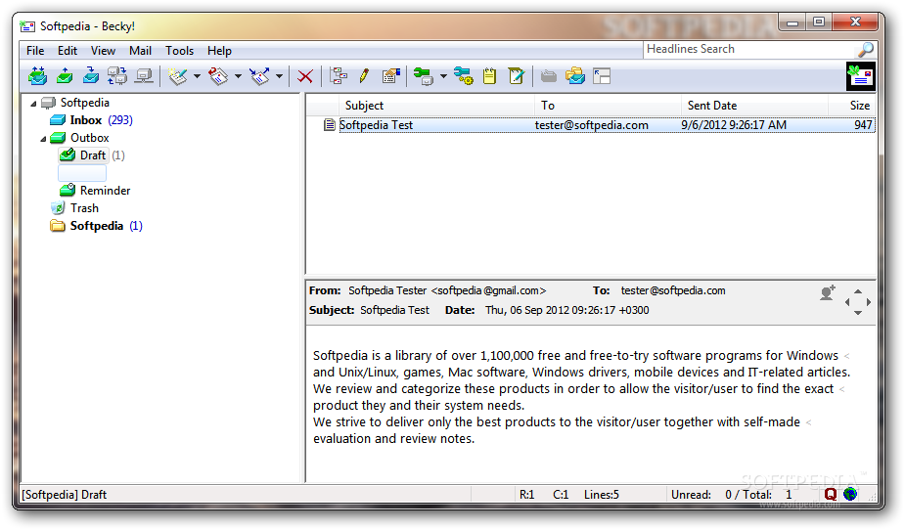
Task: Click the pencil edit icon in toolbar
Action: pos(364,76)
